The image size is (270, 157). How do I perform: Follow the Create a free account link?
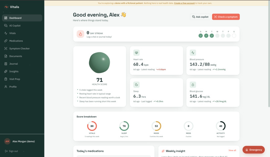click(184, 3)
